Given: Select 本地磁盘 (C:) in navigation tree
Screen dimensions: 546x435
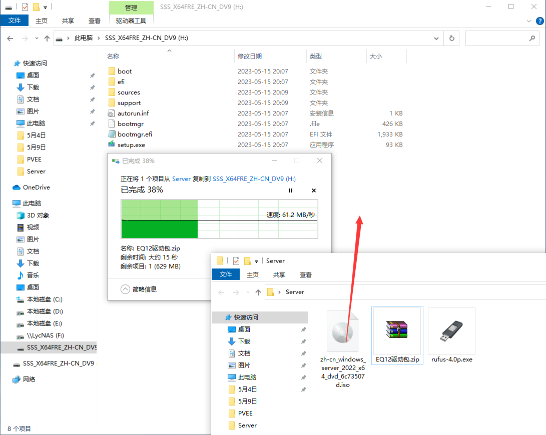Looking at the screenshot, I should pos(45,299).
